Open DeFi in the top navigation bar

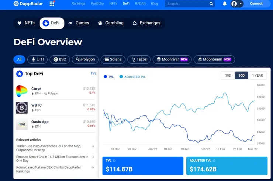point(126,3)
